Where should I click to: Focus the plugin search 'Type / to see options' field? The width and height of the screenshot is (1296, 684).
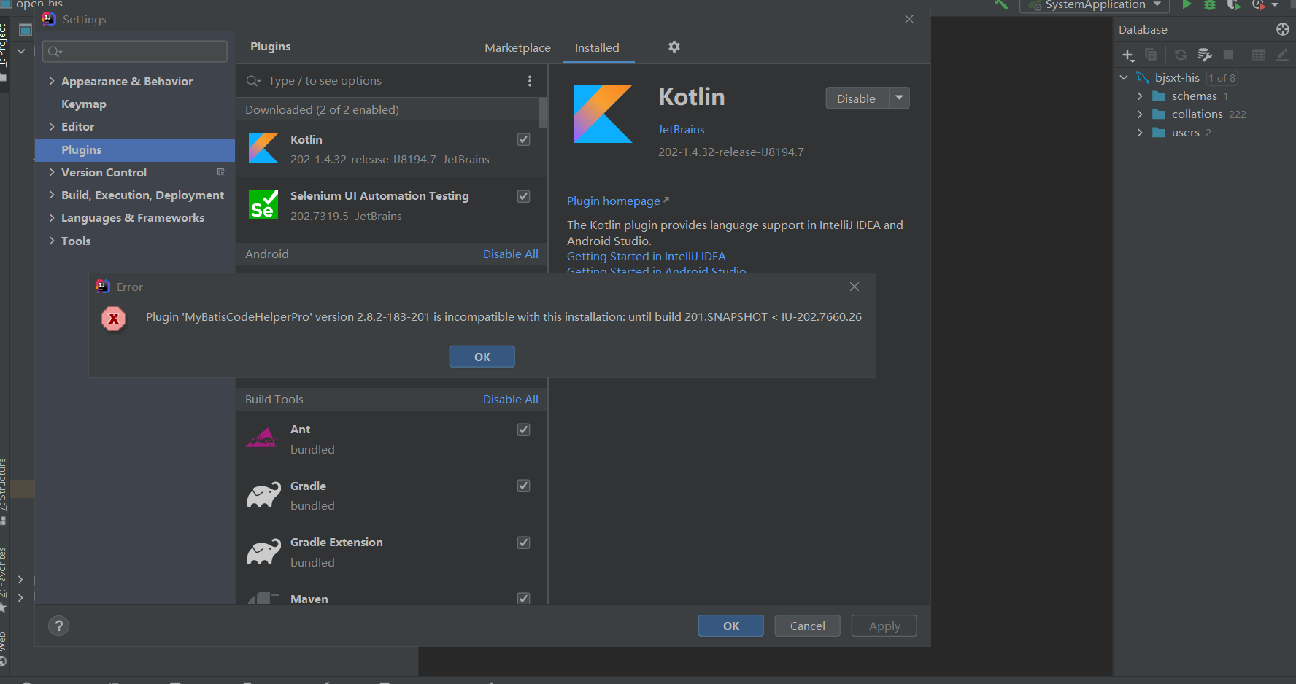[390, 81]
